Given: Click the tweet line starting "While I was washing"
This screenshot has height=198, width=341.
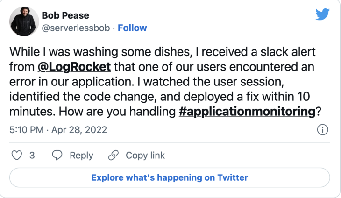Looking at the screenshot, I should 163,52.
